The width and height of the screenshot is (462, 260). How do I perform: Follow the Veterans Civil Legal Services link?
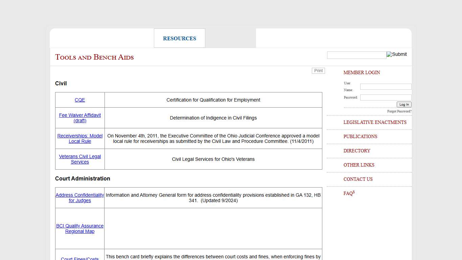(x=80, y=159)
